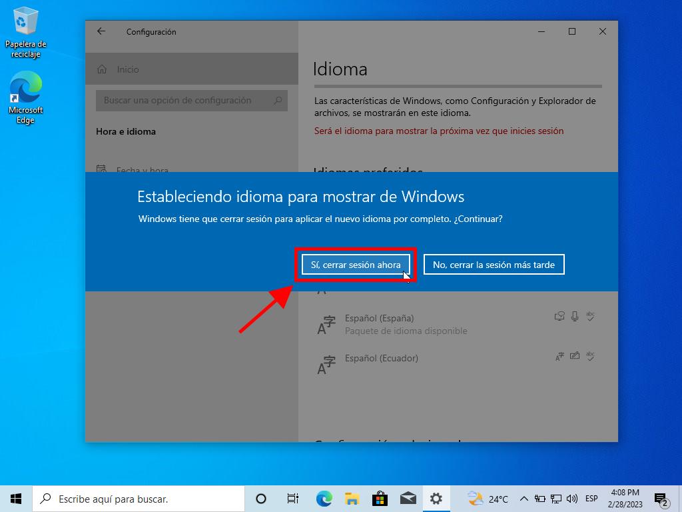Switch the ESP input language indicator
682x512 pixels.
point(591,499)
